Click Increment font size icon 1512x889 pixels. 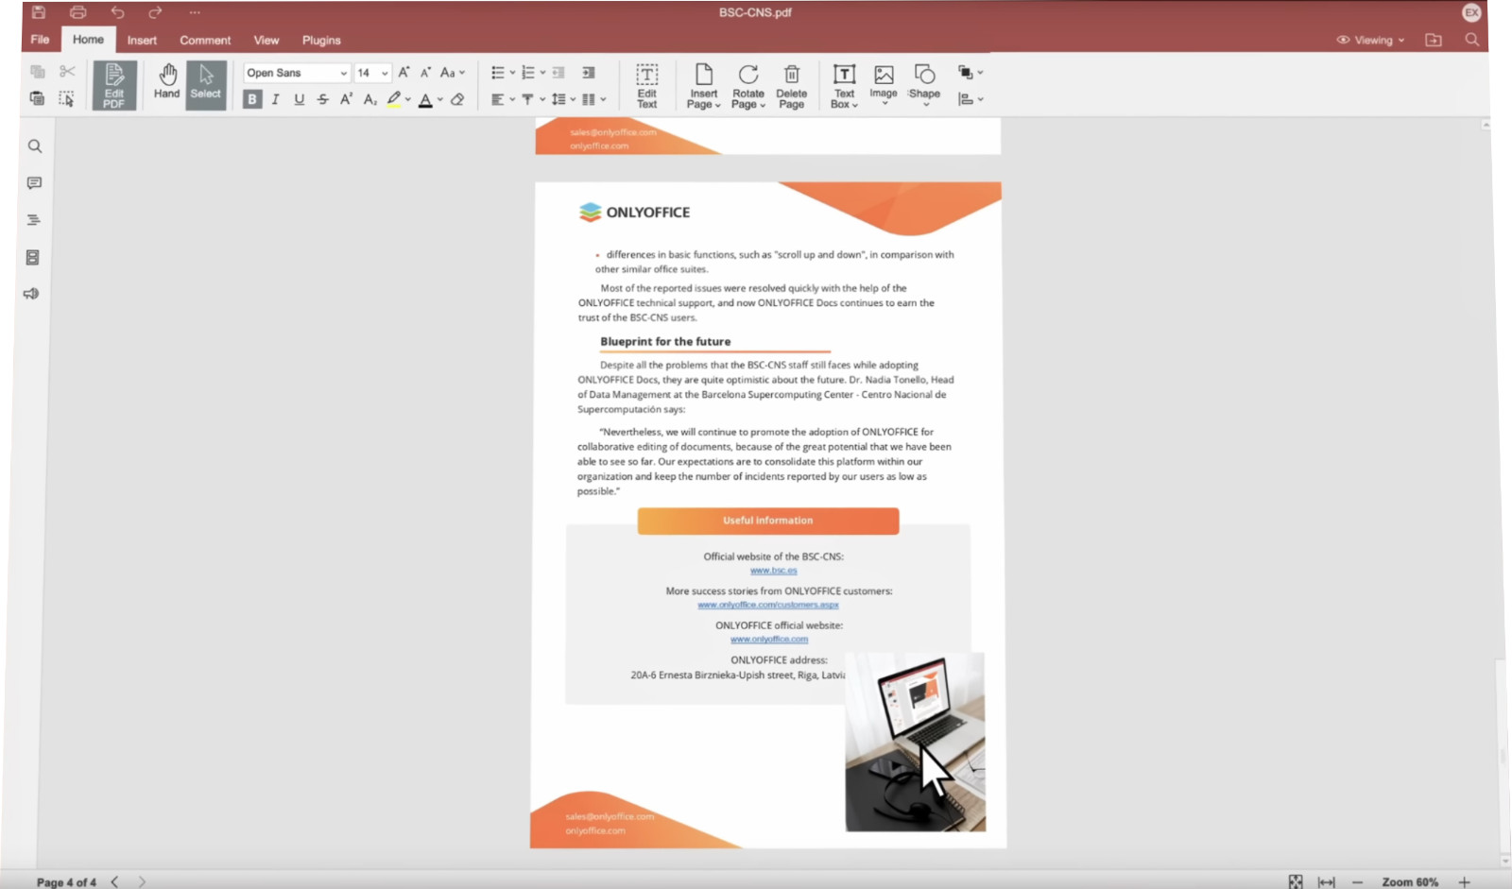tap(404, 73)
